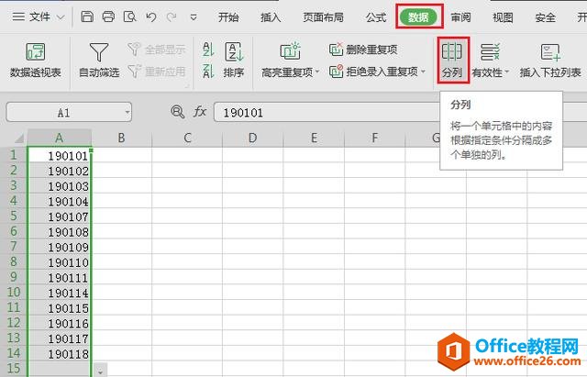The image size is (587, 377).
Task: Click cell containing 190116
Action: (x=60, y=323)
